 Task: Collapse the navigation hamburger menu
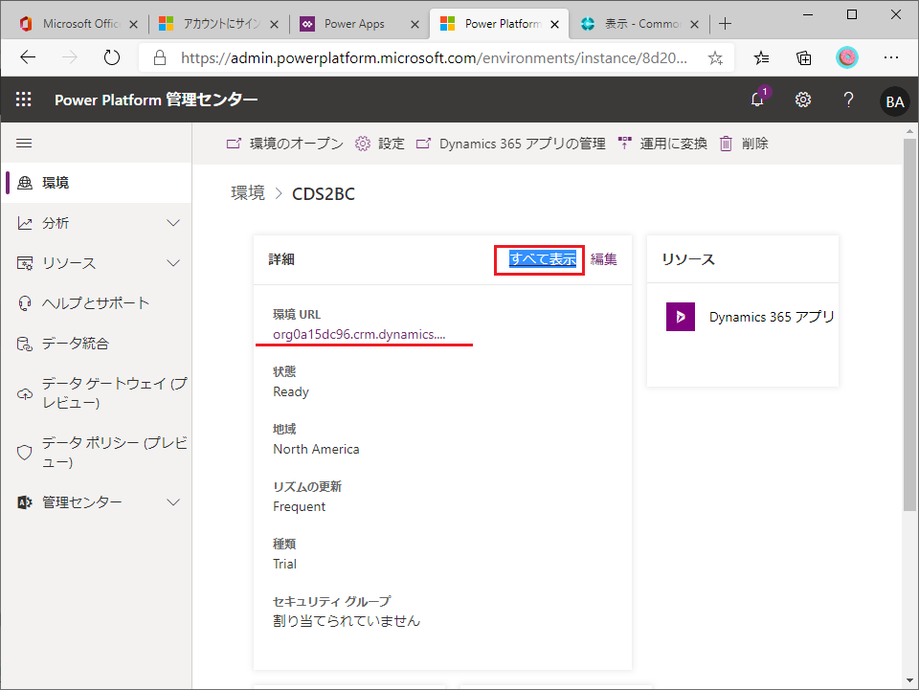(24, 144)
